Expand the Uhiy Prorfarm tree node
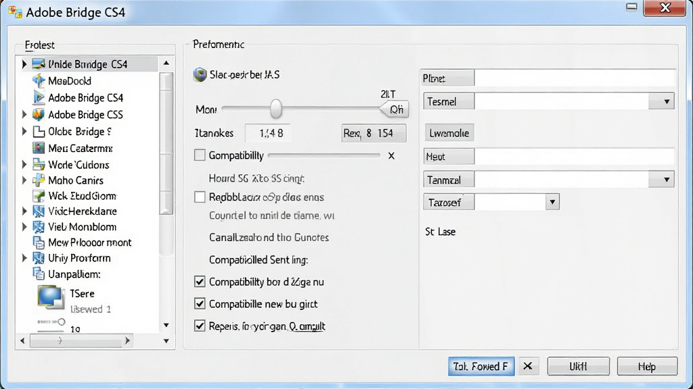 tap(24, 258)
